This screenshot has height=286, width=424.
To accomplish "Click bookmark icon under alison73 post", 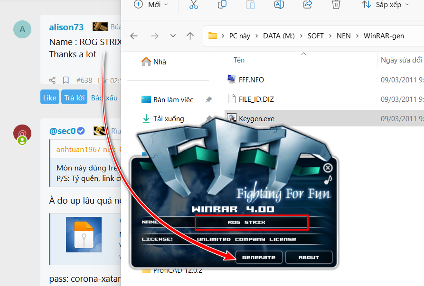I will click(66, 80).
